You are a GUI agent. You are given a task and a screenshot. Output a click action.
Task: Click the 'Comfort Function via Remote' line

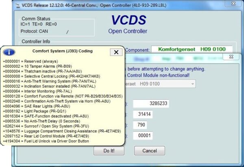tap(63, 96)
